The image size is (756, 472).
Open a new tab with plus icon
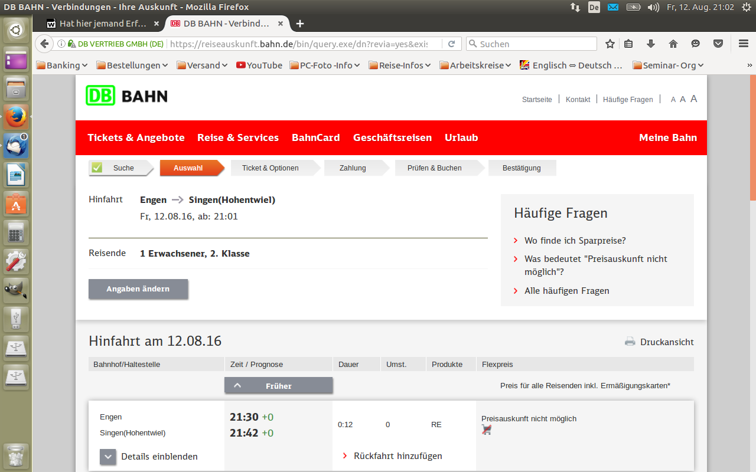[300, 24]
